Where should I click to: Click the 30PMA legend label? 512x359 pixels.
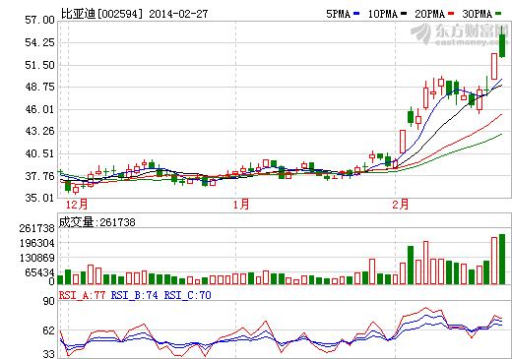click(478, 14)
